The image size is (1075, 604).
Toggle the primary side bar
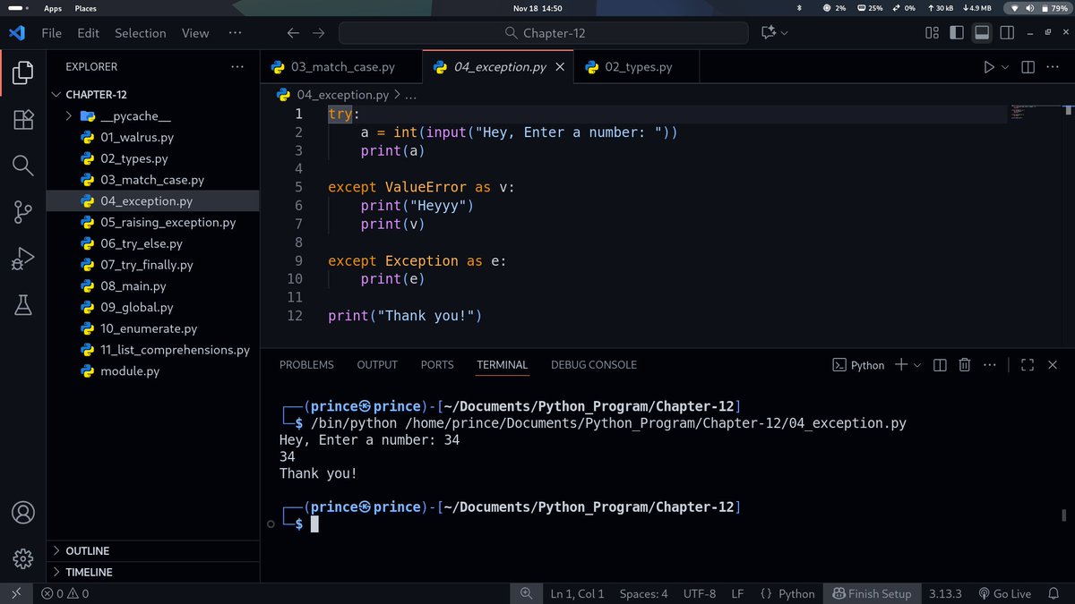pos(957,33)
